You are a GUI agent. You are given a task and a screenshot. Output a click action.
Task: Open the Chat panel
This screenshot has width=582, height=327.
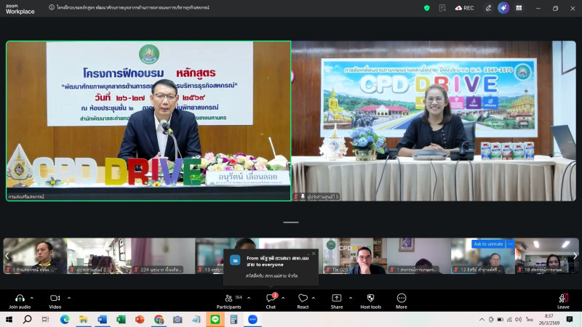pyautogui.click(x=271, y=299)
